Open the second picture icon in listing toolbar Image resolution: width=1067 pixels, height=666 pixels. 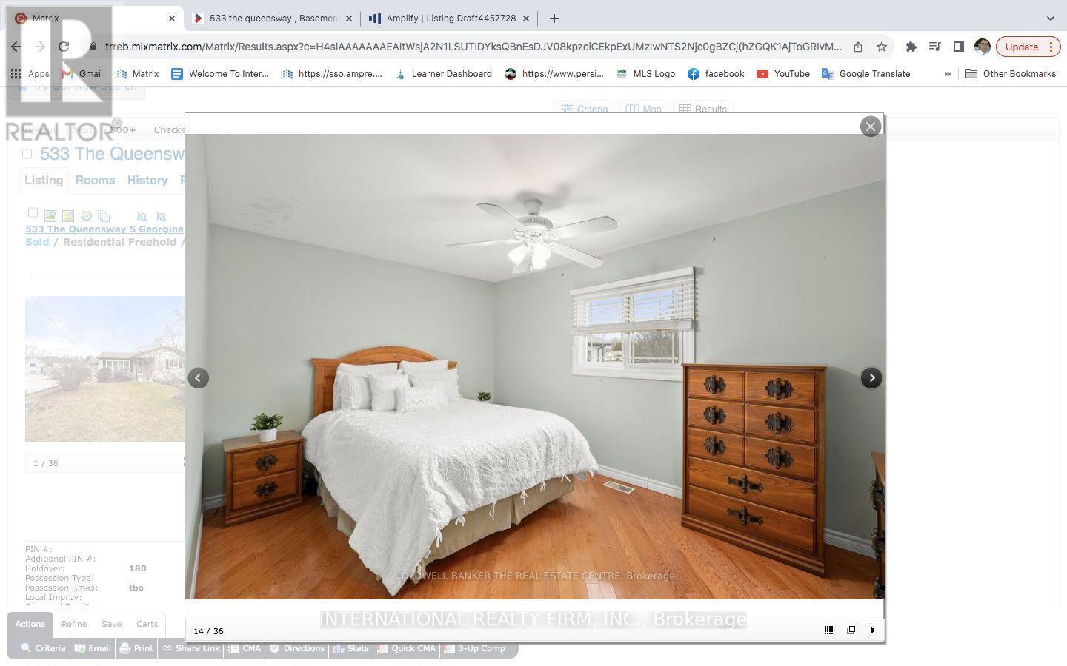(68, 216)
